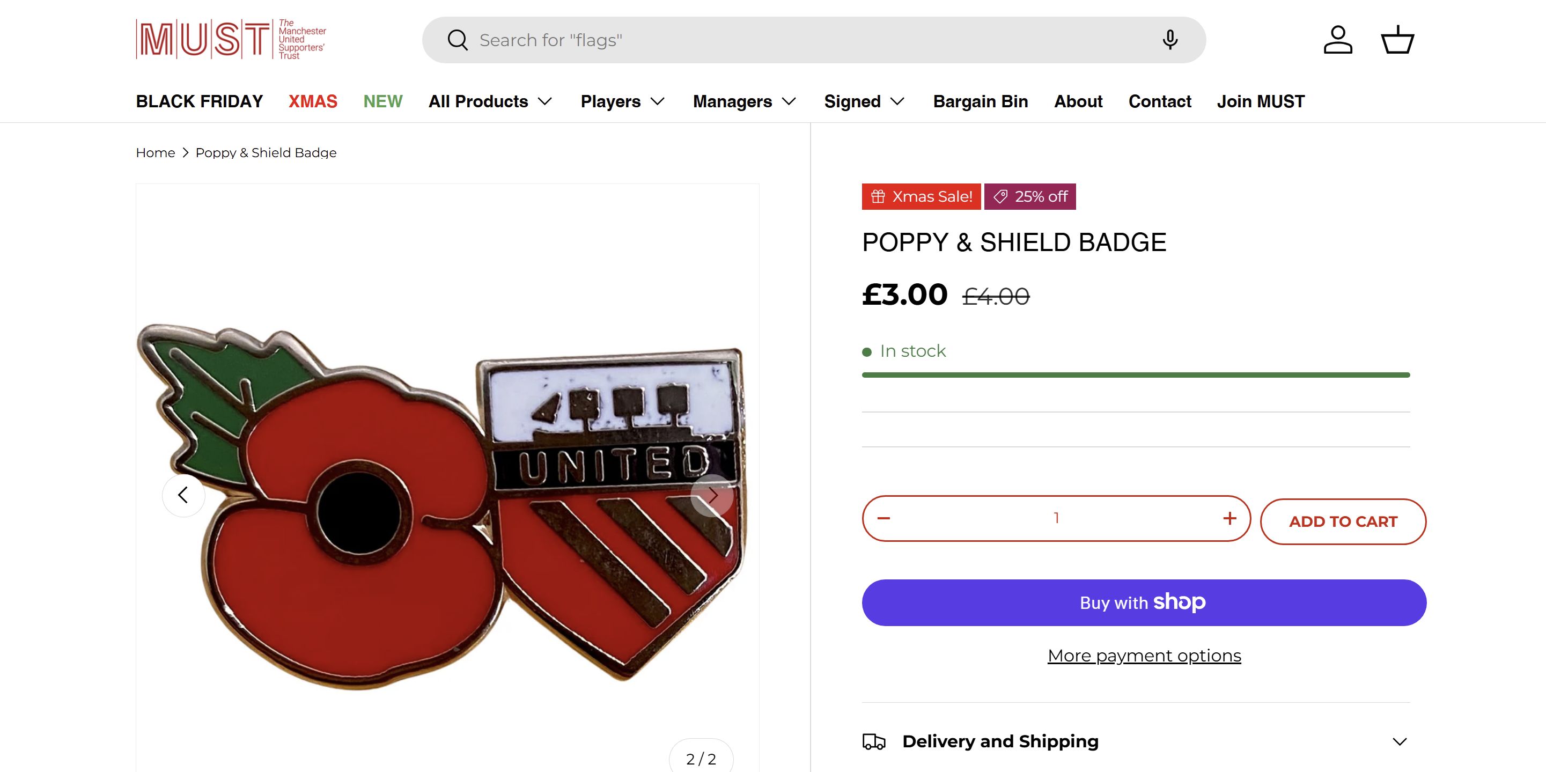This screenshot has height=772, width=1546.
Task: Click Buy with Shop button
Action: (1144, 602)
